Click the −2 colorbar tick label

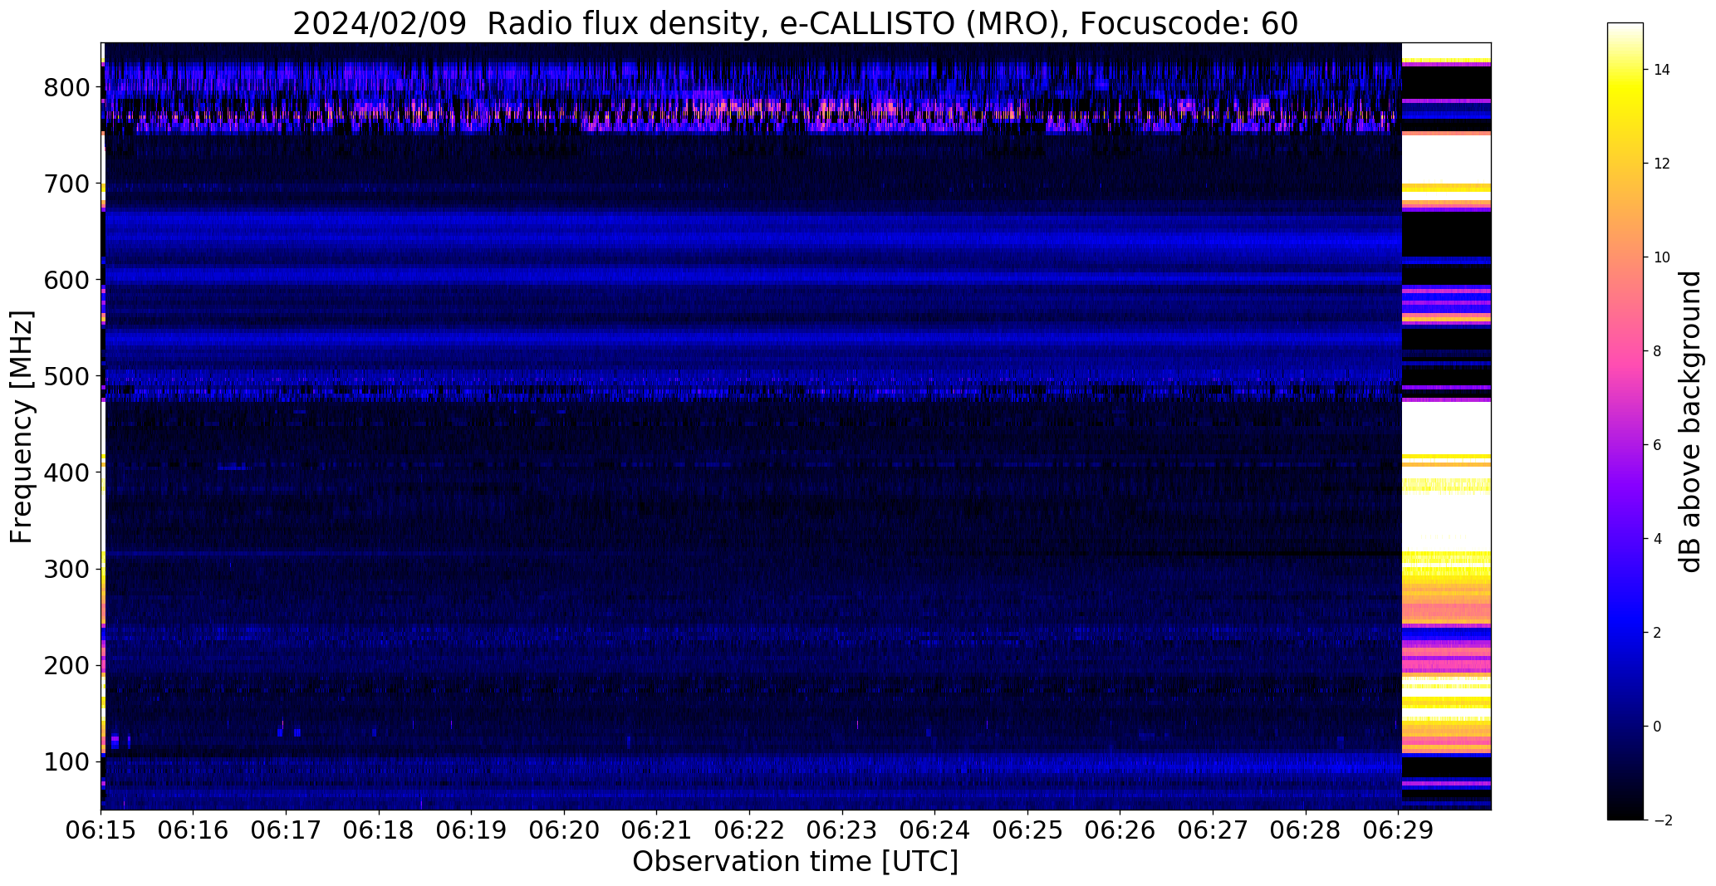pyautogui.click(x=1661, y=820)
